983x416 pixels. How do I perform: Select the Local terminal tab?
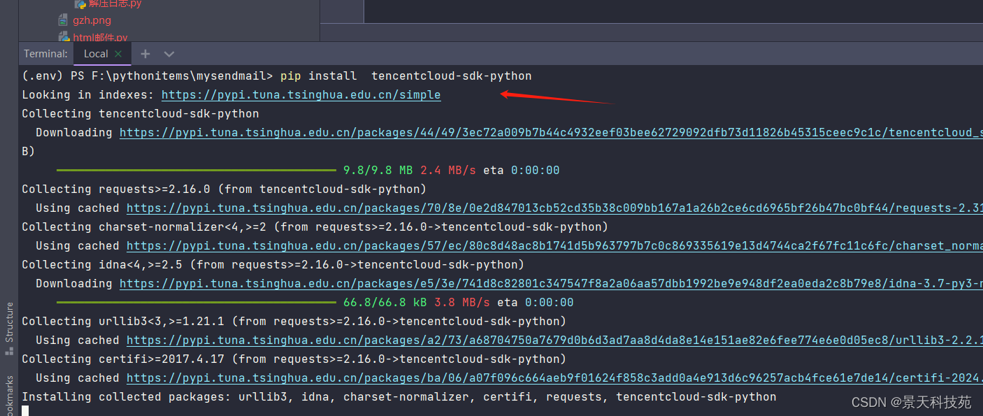[x=94, y=53]
